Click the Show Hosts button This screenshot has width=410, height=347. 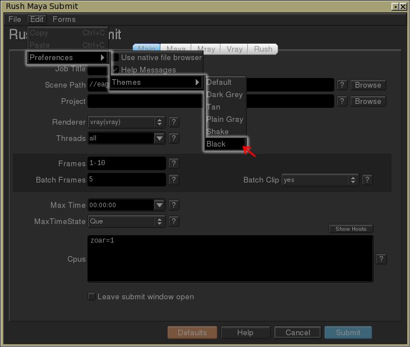(x=351, y=229)
